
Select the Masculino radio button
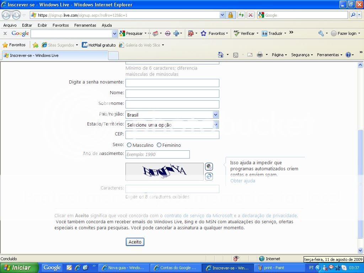tap(129, 145)
